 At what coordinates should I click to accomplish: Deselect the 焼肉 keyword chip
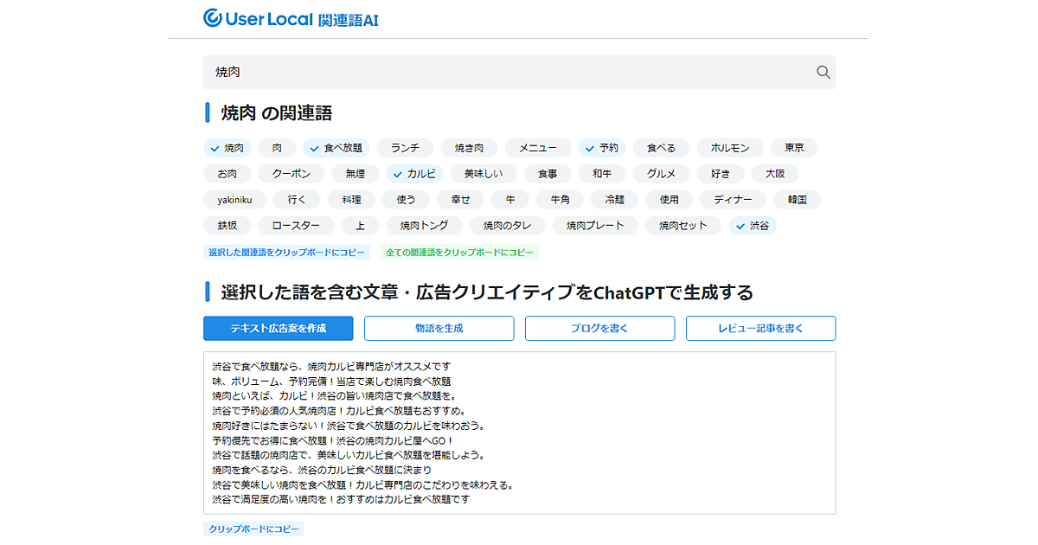226,148
